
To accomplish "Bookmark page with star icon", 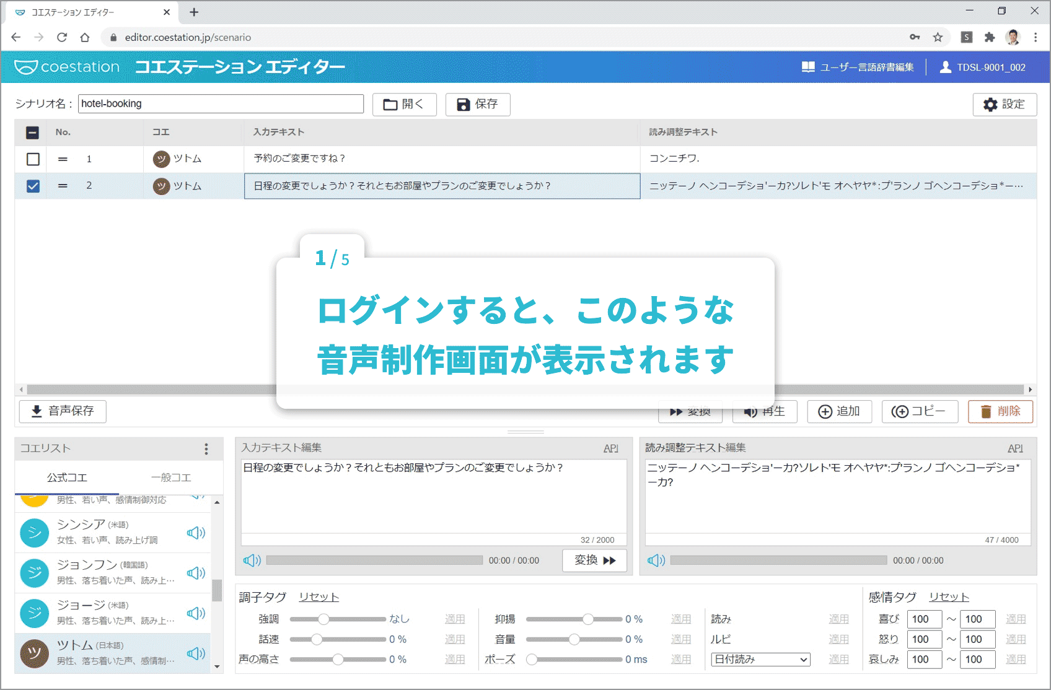I will coord(938,37).
